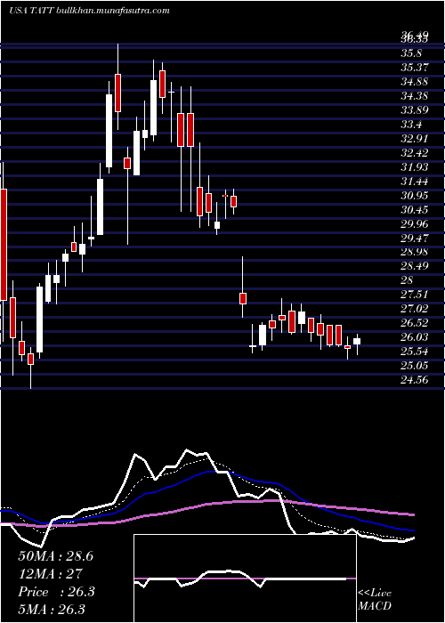445x623 pixels.
Task: Click the 29.47 price axis label
Action: [x=414, y=238]
